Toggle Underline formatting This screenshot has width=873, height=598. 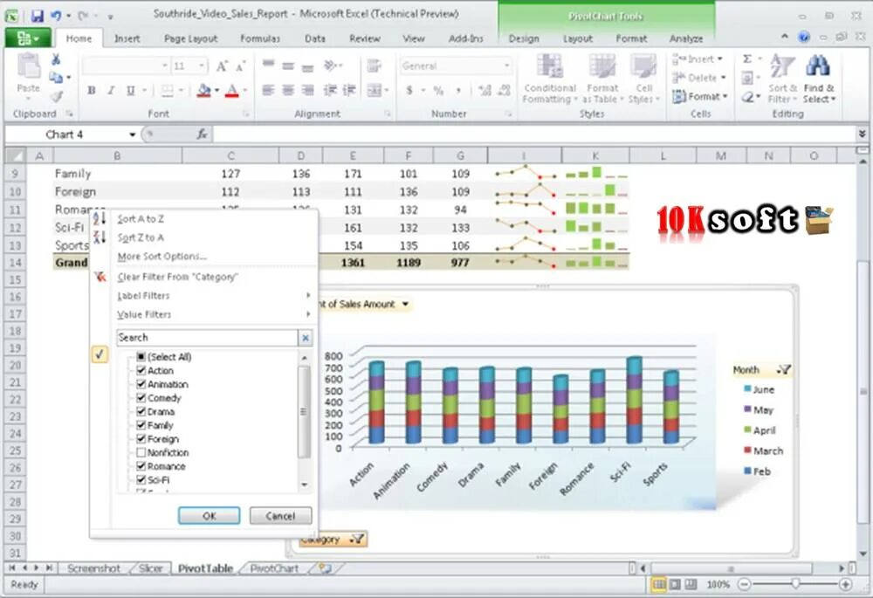130,90
